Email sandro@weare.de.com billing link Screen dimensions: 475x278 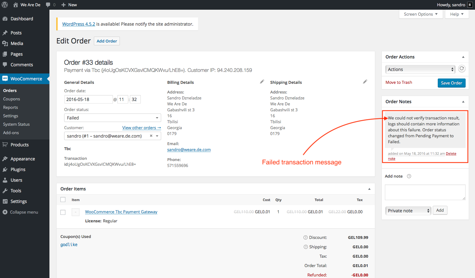(189, 149)
